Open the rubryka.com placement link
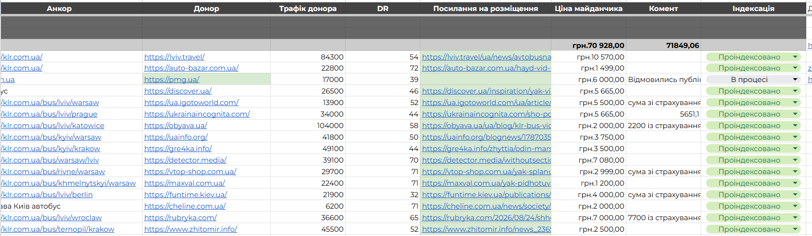This screenshot has height=236, width=812. pyautogui.click(x=486, y=218)
